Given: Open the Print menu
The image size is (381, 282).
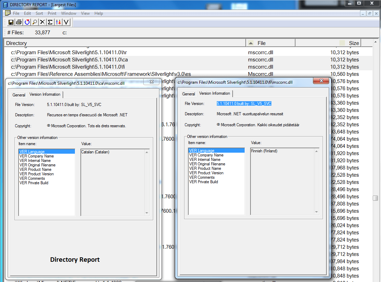Looking at the screenshot, I should (x=52, y=13).
